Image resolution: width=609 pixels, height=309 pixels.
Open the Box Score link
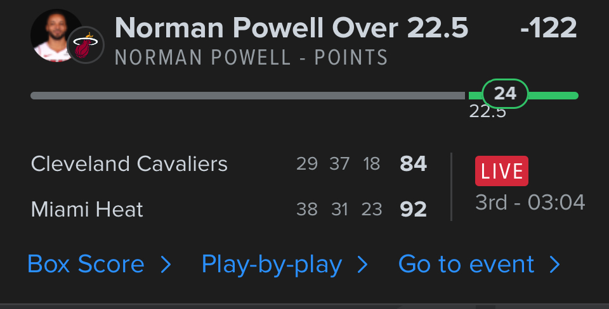86,264
